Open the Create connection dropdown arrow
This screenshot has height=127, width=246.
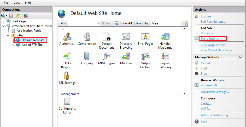[7, 16]
